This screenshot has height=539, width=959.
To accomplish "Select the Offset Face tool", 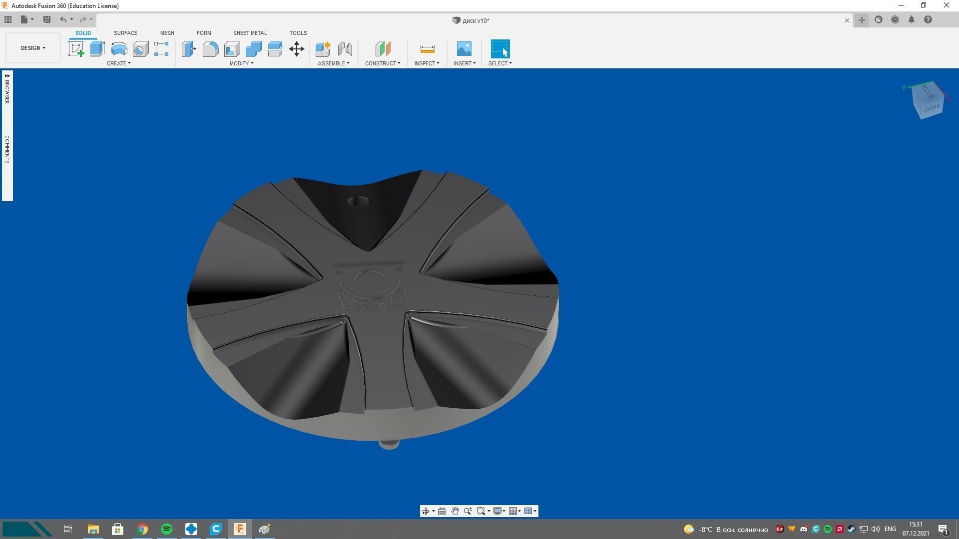I will pyautogui.click(x=275, y=49).
